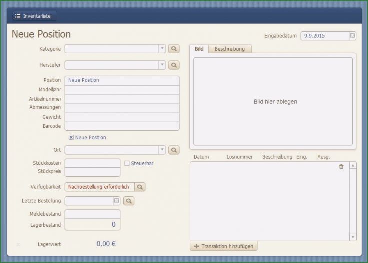The height and width of the screenshot is (263, 368).
Task: Click into the Artikelnummer input field
Action: click(x=122, y=99)
